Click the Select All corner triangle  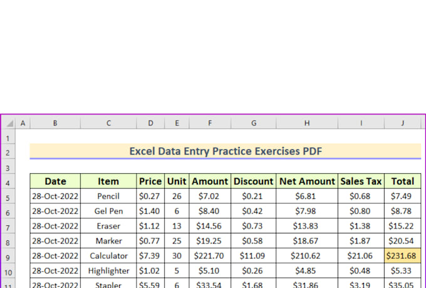tap(10, 124)
